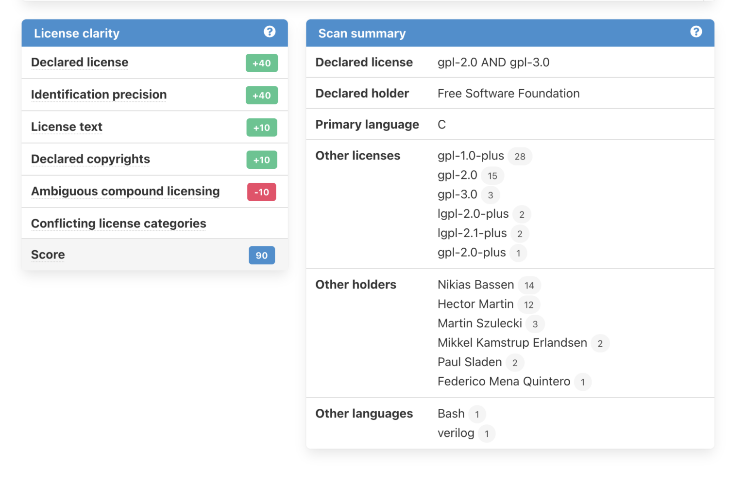The height and width of the screenshot is (481, 746).
Task: Click the gpl-2.0 count badge 15
Action: point(492,176)
